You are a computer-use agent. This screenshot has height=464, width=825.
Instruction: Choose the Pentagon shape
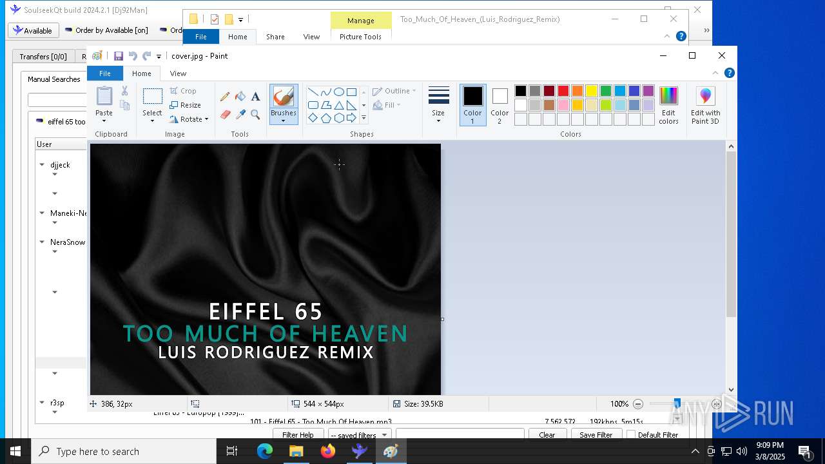[x=326, y=118]
